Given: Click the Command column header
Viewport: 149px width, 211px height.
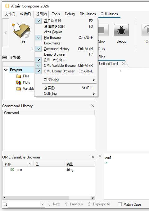Looking at the screenshot, I should 49,113.
